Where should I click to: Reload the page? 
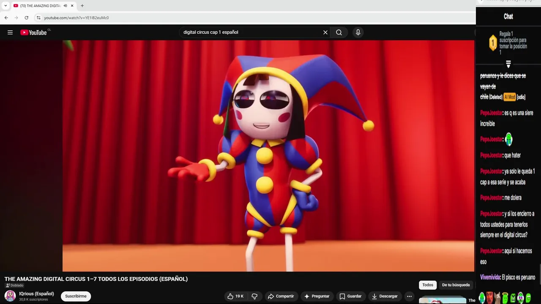coord(27,18)
